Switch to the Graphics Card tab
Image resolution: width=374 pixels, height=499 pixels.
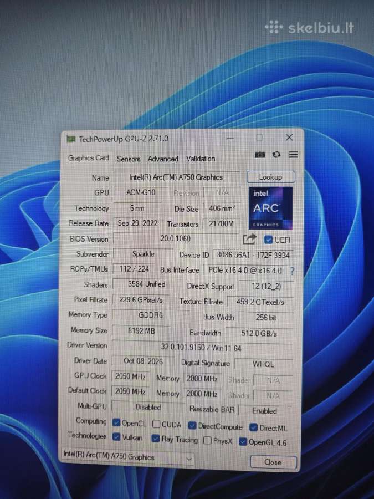point(89,158)
